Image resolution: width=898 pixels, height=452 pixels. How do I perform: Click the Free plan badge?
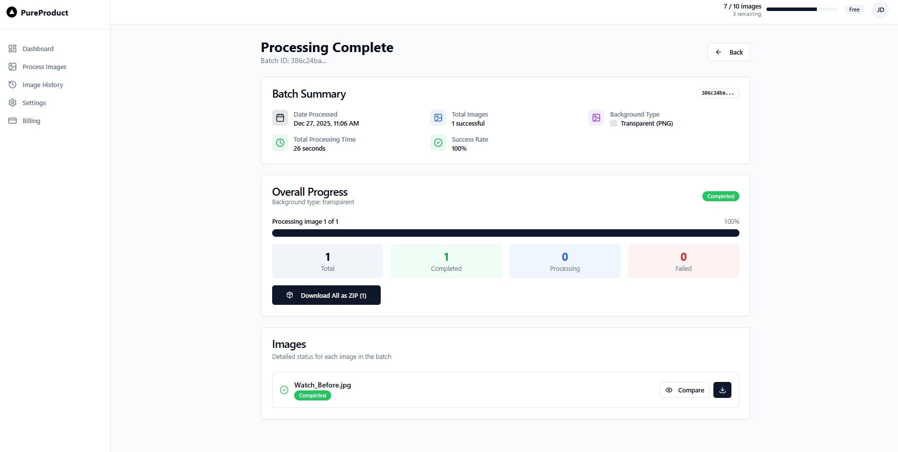coord(854,9)
